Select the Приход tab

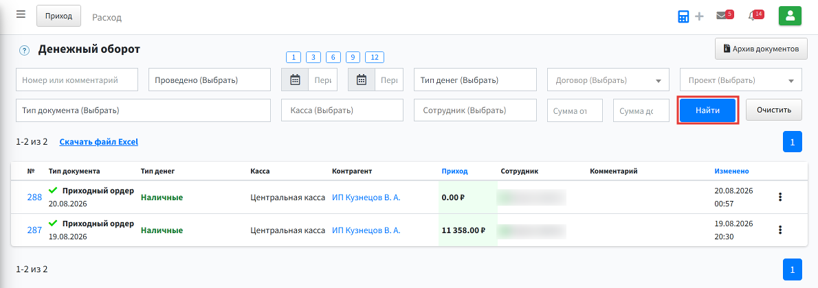point(58,16)
